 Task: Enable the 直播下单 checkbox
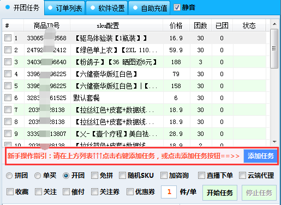point(201,176)
